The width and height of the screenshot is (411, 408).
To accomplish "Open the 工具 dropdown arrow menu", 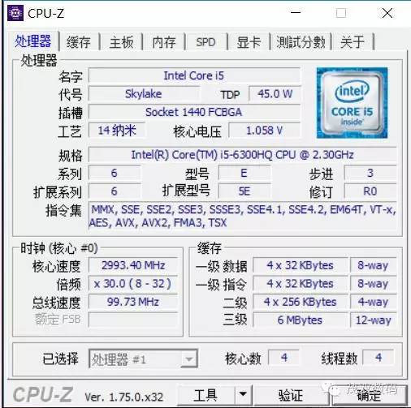I will (x=243, y=395).
